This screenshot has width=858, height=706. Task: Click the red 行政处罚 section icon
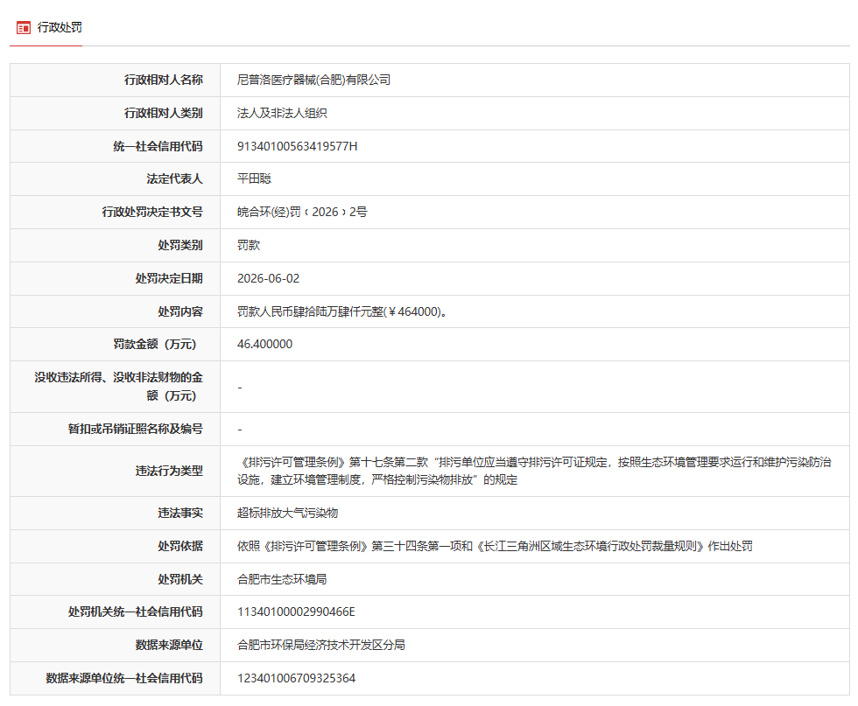click(23, 27)
